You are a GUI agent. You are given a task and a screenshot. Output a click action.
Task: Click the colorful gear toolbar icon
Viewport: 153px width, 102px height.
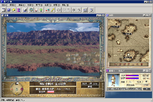(x=31, y=10)
